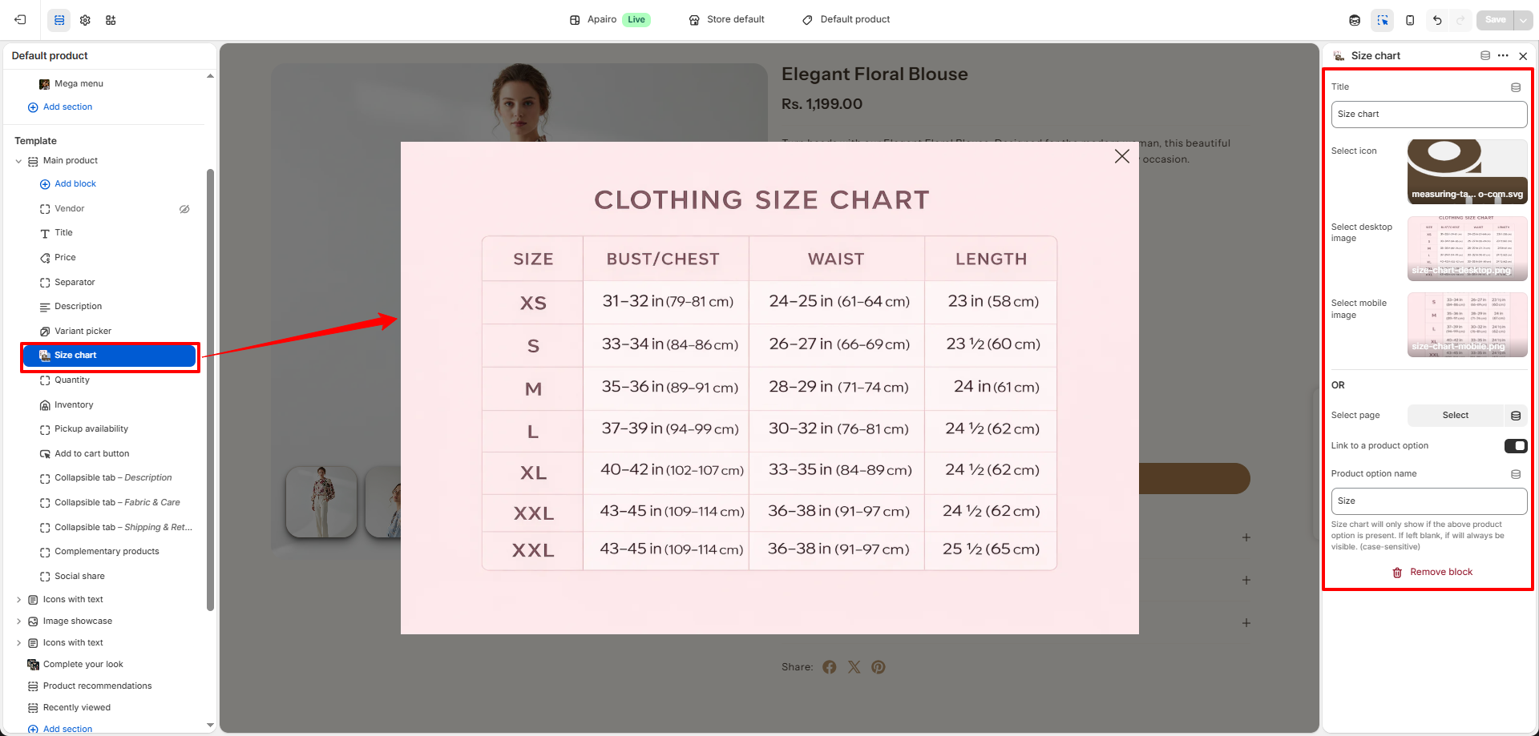Toggle visibility of Vendor block
Screen dimensions: 1539x736
click(184, 209)
